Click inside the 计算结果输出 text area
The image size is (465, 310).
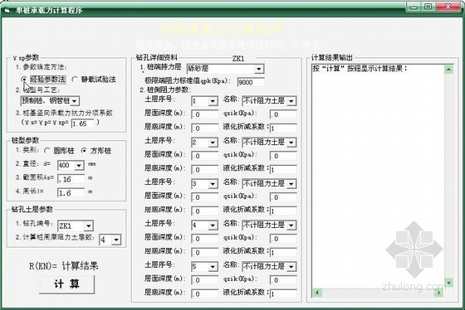point(378,177)
